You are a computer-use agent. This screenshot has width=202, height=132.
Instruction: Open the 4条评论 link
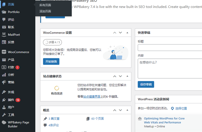click(54, 125)
